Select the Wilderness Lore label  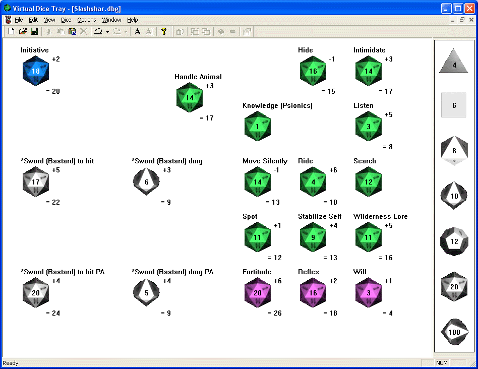(381, 216)
